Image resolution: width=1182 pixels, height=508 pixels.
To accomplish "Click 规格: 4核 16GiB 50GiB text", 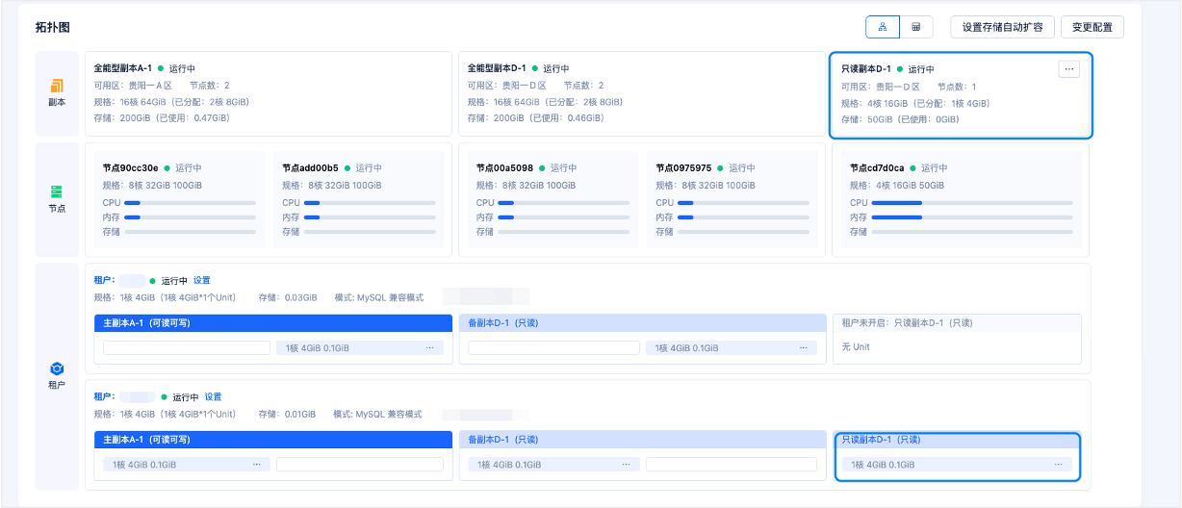I will [897, 185].
